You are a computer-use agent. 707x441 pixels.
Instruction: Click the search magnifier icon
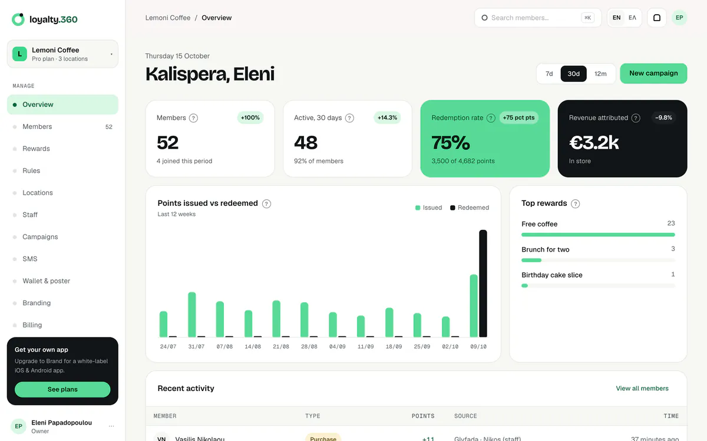point(485,18)
